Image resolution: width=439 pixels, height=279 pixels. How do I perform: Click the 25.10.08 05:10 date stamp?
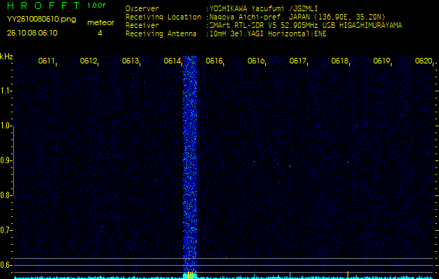33,33
